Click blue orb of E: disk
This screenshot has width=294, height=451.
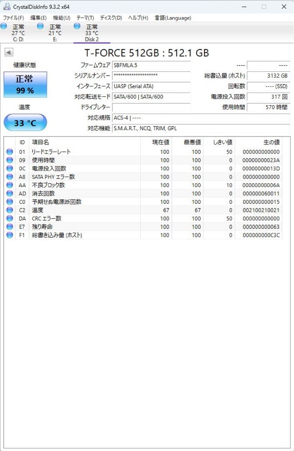[x=40, y=26]
